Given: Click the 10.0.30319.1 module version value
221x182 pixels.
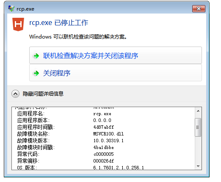Looking at the screenshot, I should point(108,141).
